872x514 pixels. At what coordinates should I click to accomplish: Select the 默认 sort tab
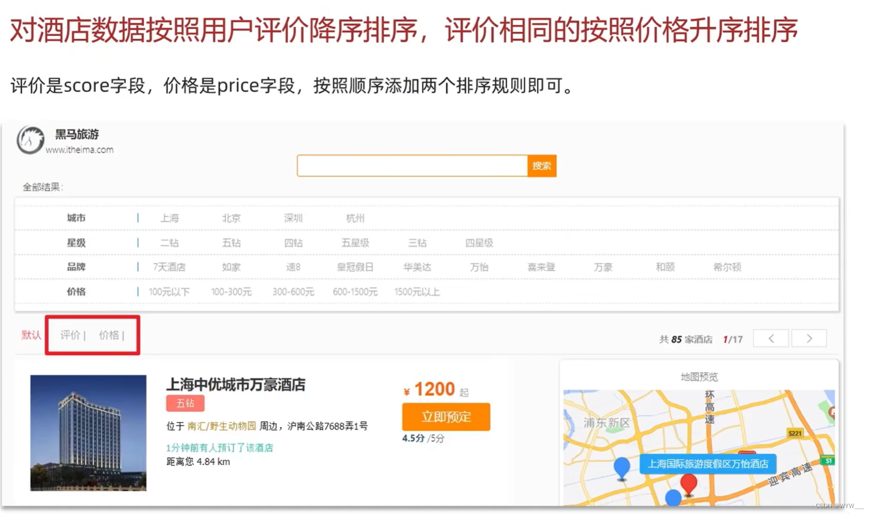[31, 335]
